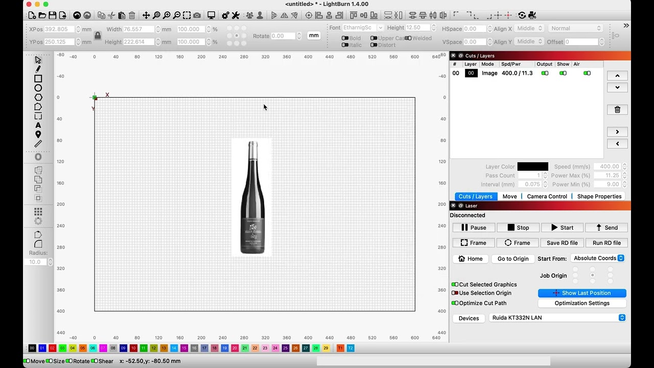Toggle Output for Image layer
Viewport: 654px width, 368px height.
click(545, 73)
